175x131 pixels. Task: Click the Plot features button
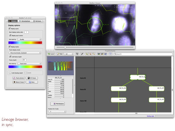(x=59, y=104)
